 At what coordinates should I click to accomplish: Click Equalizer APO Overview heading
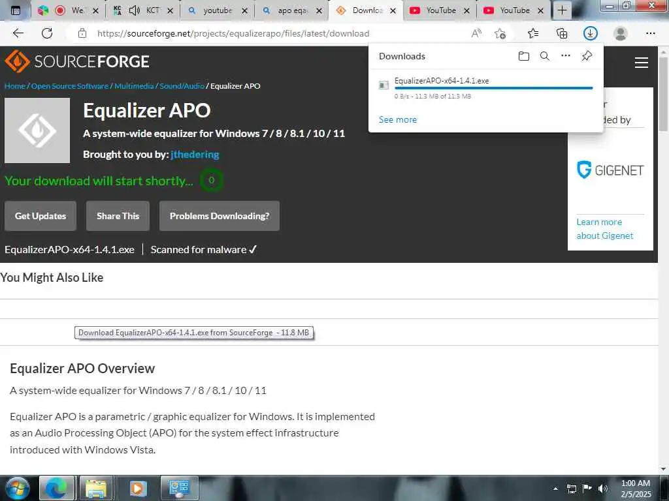[x=82, y=368]
